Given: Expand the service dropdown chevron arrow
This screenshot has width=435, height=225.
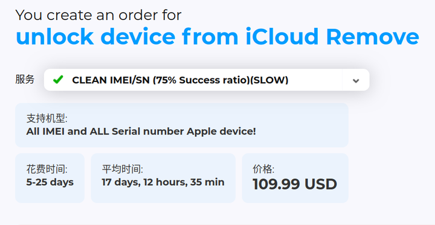Looking at the screenshot, I should [356, 81].
